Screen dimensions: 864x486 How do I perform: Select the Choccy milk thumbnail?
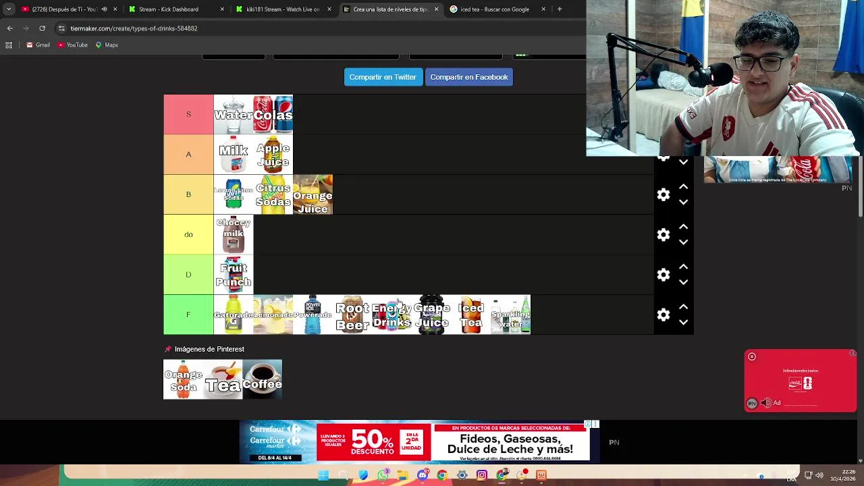234,234
